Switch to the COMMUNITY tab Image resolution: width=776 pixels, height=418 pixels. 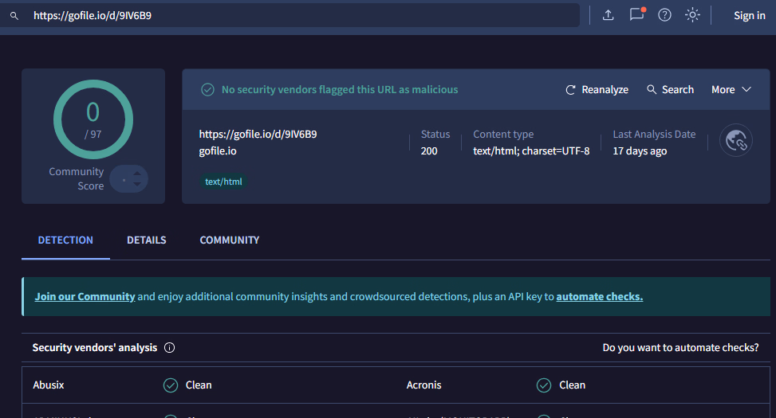click(x=230, y=240)
